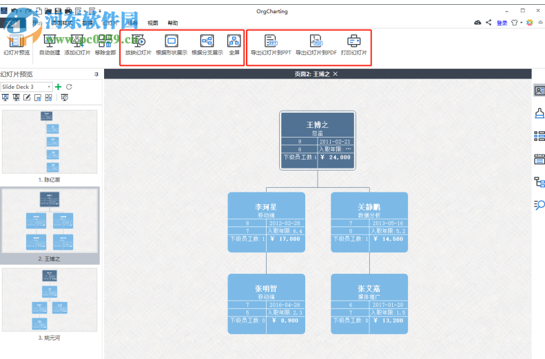Refresh the slide deck list
545x359 pixels.
click(69, 87)
